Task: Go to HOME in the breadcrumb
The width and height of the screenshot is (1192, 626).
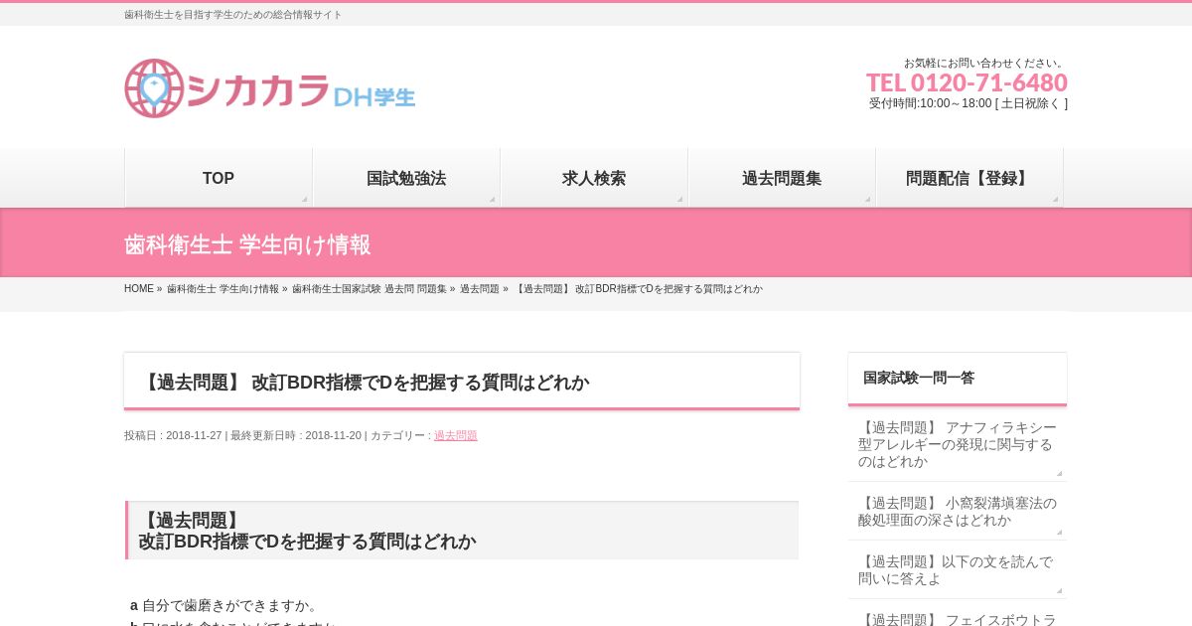Action: [x=139, y=289]
